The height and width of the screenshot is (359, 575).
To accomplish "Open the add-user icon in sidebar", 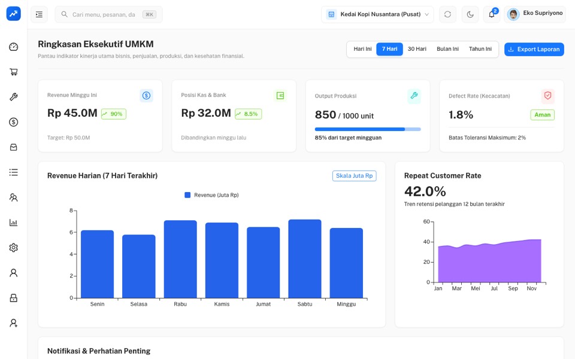I will pyautogui.click(x=14, y=323).
